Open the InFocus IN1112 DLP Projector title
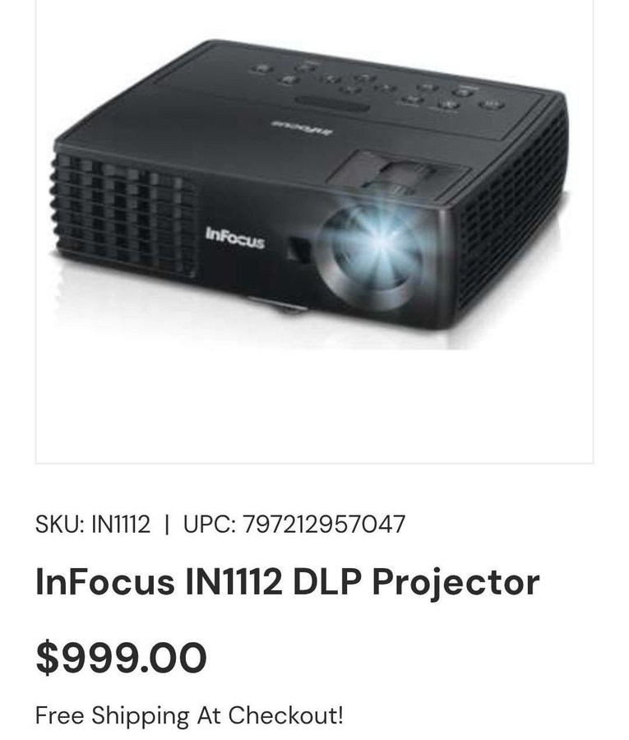The width and height of the screenshot is (629, 740). tap(288, 581)
